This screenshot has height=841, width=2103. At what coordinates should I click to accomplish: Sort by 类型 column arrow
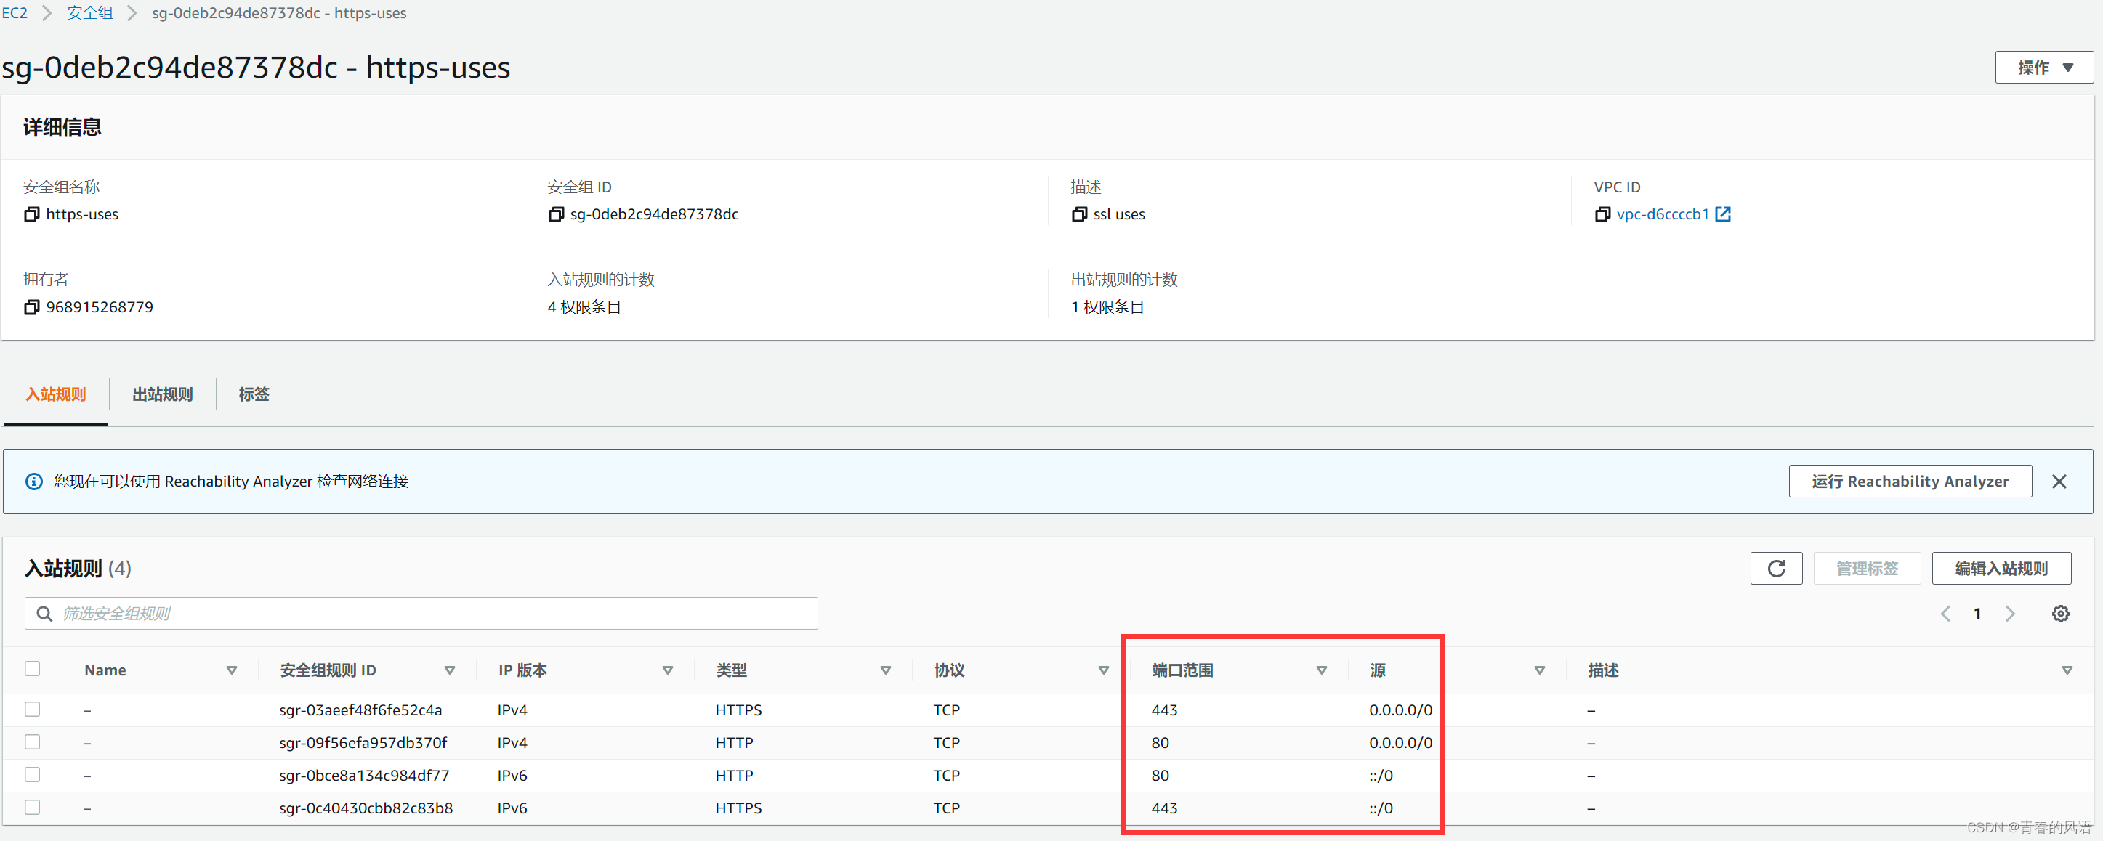(x=885, y=670)
